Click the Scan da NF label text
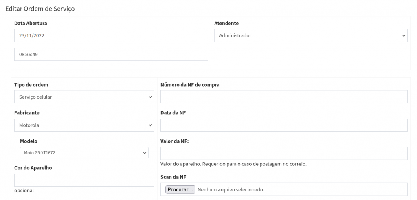 click(174, 177)
